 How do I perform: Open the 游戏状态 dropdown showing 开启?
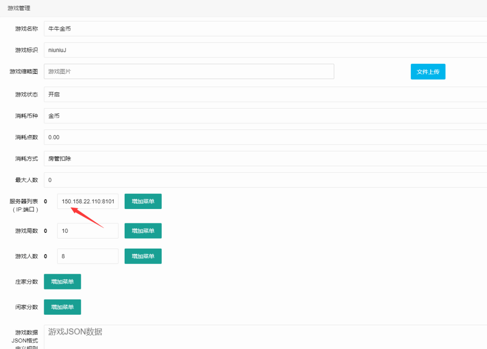pos(264,94)
